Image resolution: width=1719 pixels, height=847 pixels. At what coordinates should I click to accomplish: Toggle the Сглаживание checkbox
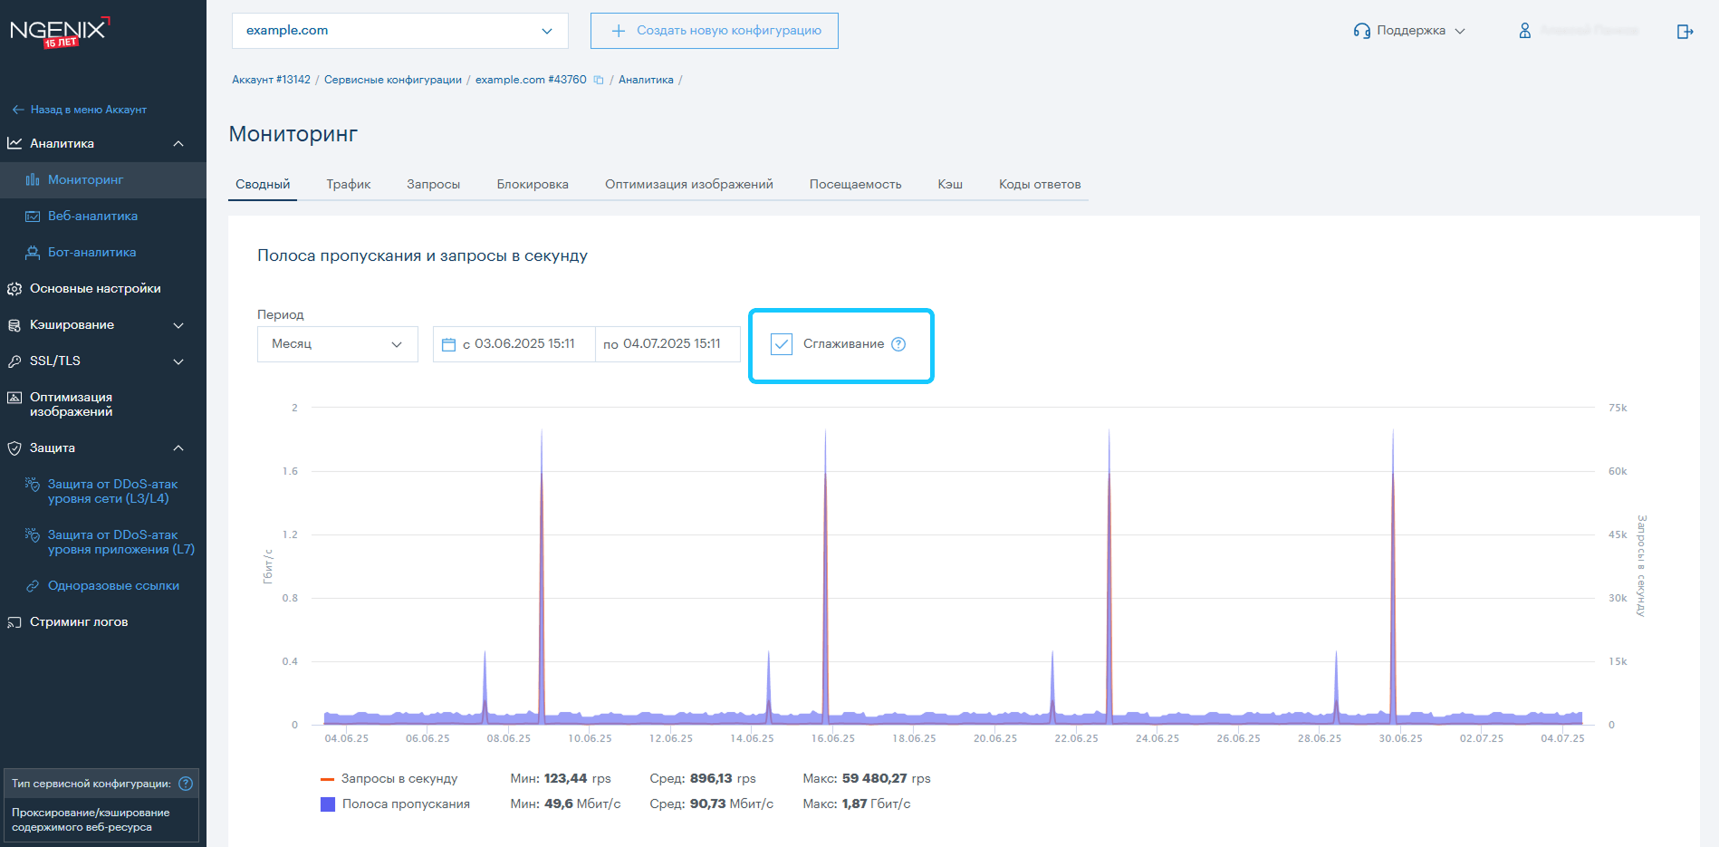coord(782,344)
